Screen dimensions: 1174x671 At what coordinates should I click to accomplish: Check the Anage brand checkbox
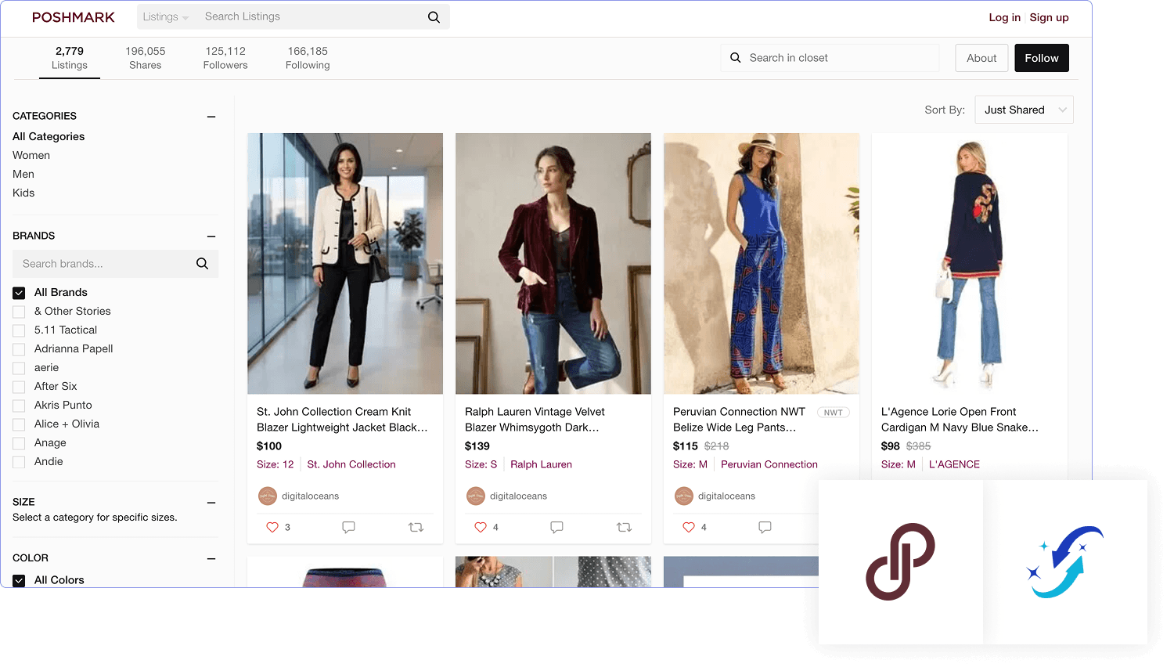(19, 443)
